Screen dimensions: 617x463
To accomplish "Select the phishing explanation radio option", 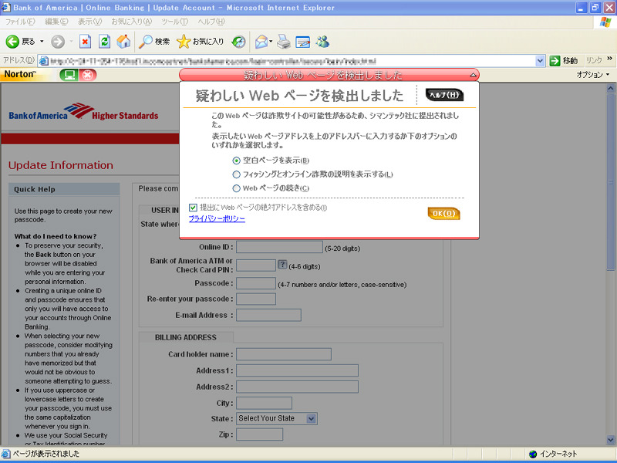I will click(236, 174).
